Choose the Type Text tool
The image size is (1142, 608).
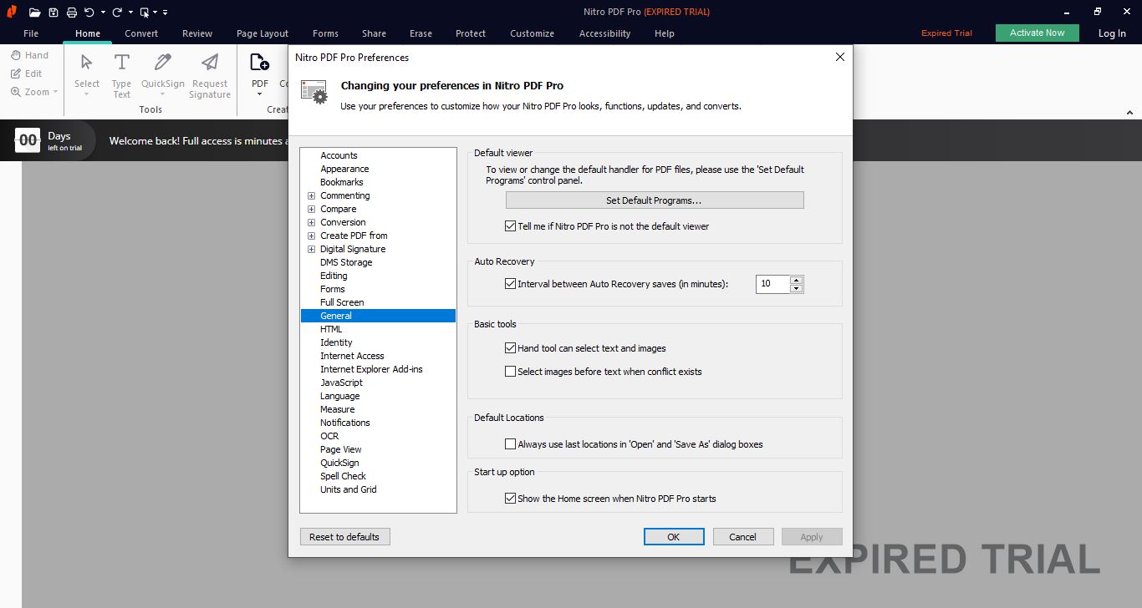[121, 76]
